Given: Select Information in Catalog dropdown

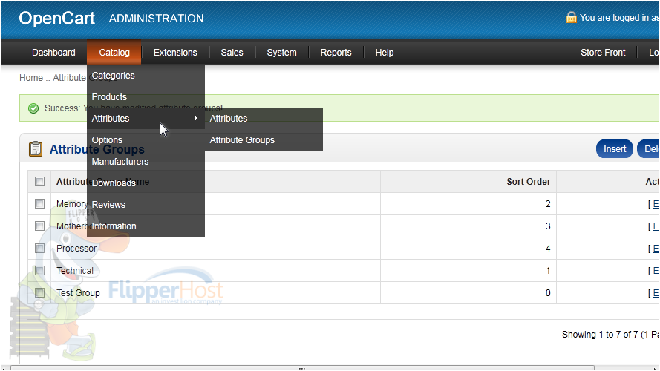Looking at the screenshot, I should coord(146,226).
